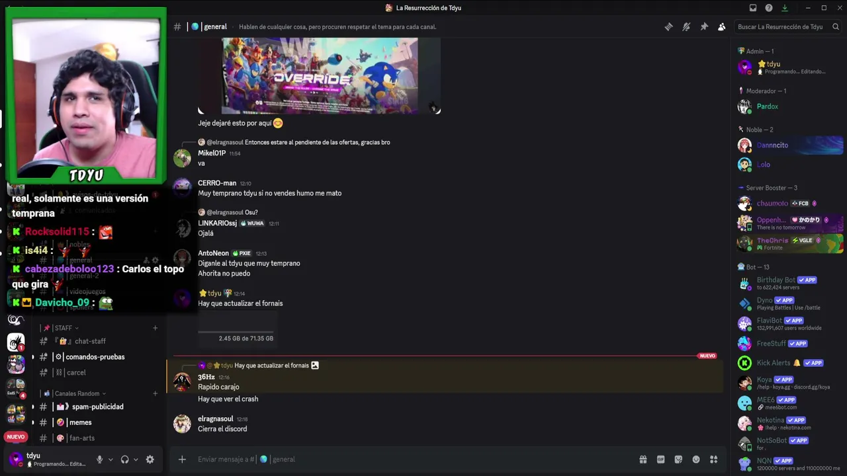Open NotSoBot entry in member list
The image size is (847, 476).
790,443
